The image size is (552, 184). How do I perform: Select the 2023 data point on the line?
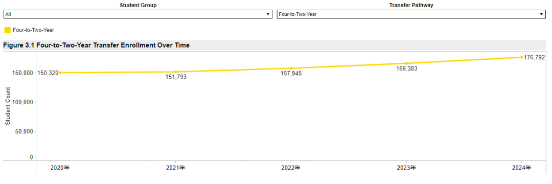tap(406, 63)
